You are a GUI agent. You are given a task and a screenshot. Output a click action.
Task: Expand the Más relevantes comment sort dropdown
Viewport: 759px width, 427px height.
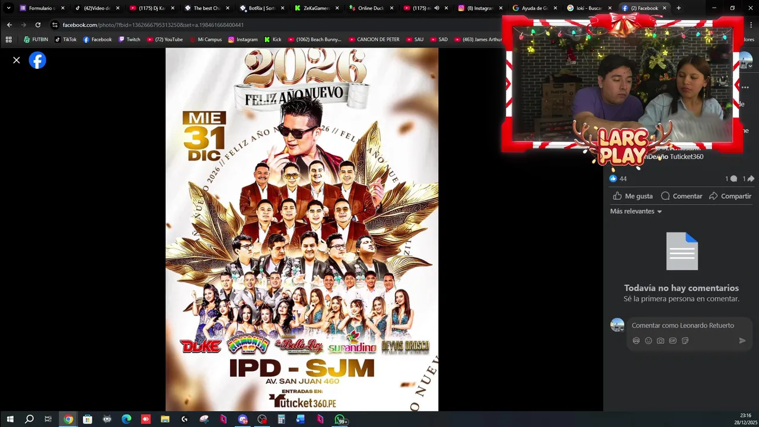(x=636, y=211)
